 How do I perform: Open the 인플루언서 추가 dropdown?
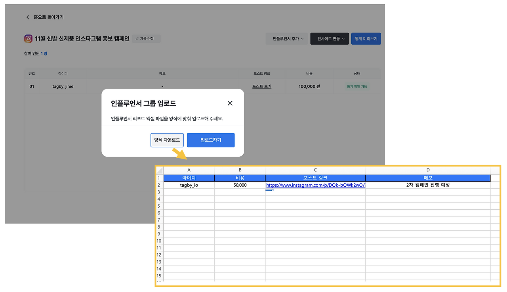coord(286,38)
